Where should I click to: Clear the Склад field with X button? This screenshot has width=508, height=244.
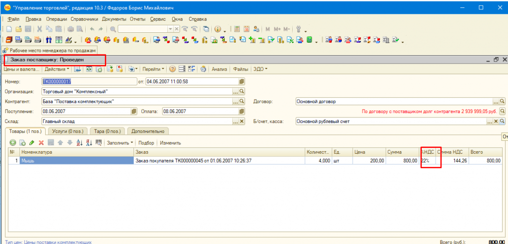point(242,121)
